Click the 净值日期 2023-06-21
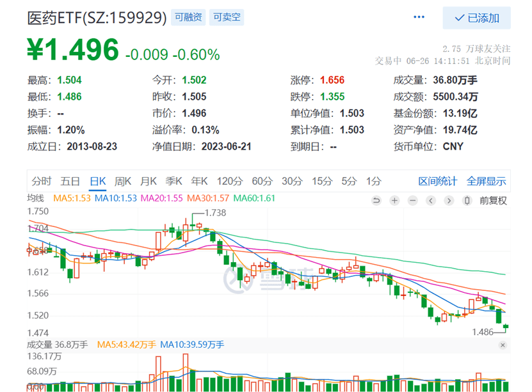 click(x=226, y=146)
